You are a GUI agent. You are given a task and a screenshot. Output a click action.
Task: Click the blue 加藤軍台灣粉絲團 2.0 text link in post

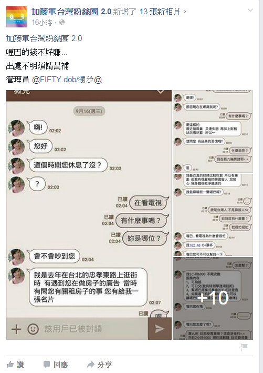pos(44,38)
